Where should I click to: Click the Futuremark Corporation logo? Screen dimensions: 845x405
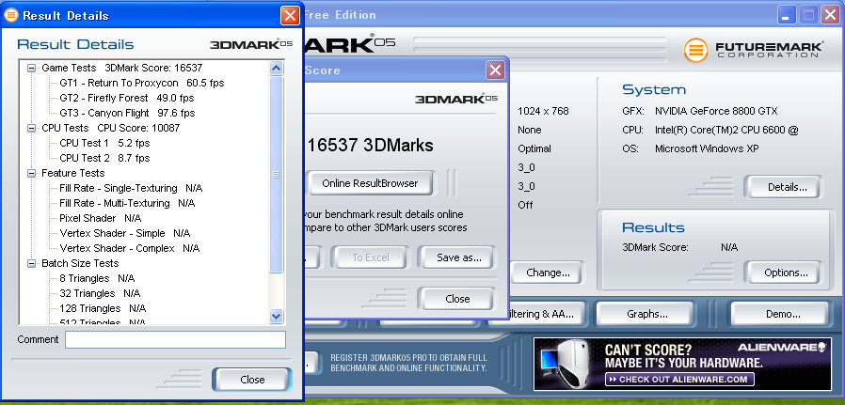coord(752,50)
